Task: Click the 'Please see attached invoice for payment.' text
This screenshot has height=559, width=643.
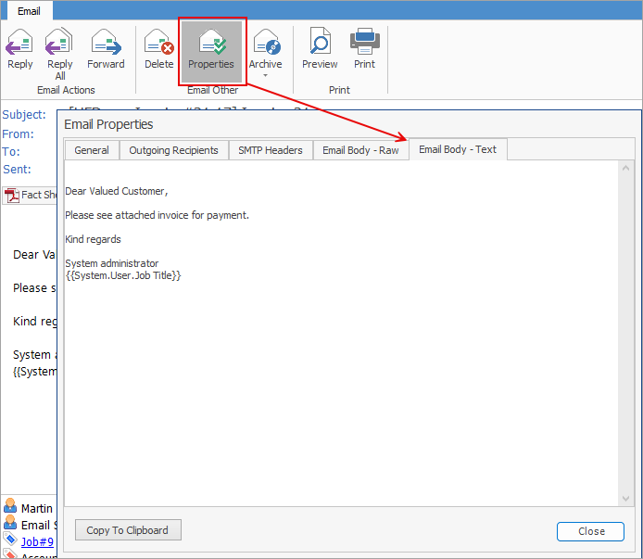Action: (x=158, y=215)
